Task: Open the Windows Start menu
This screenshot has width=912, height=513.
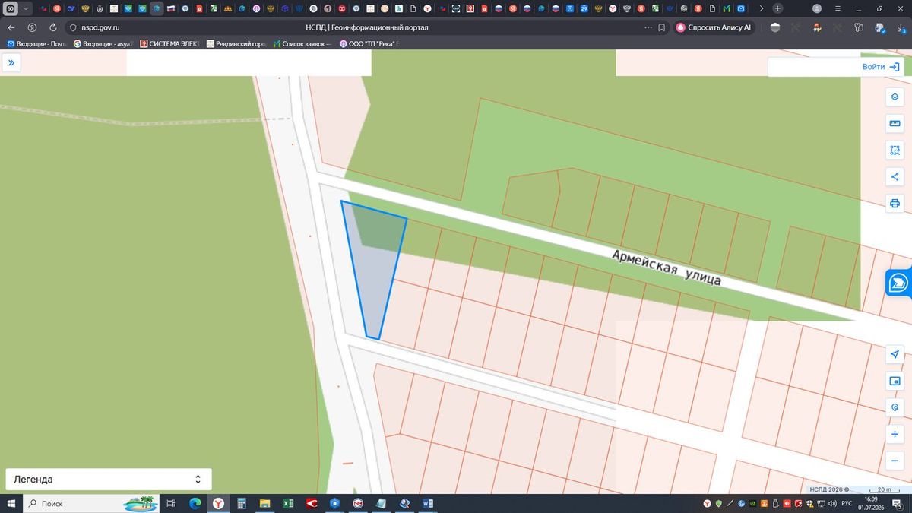Action: tap(11, 504)
